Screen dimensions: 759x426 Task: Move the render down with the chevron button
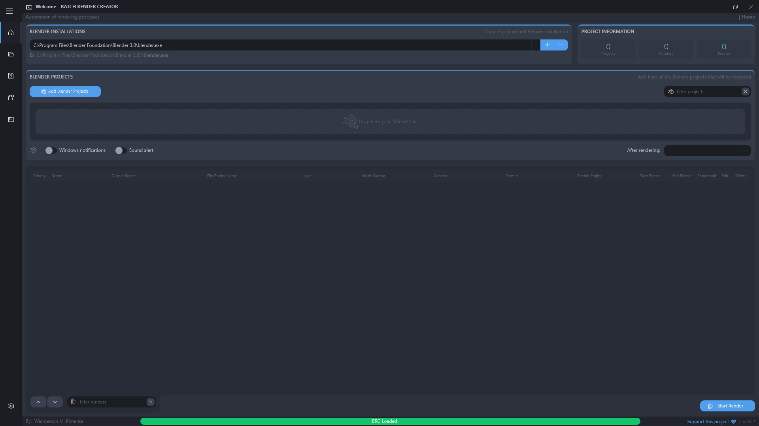[x=55, y=402]
